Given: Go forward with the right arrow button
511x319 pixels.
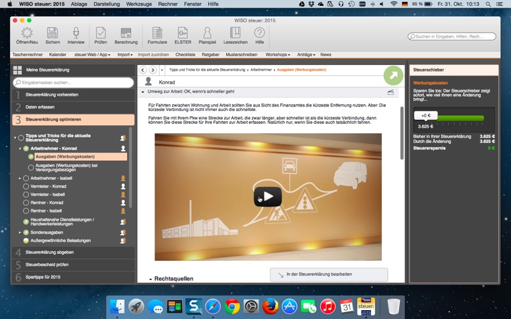Looking at the screenshot, I should pyautogui.click(x=153, y=70).
